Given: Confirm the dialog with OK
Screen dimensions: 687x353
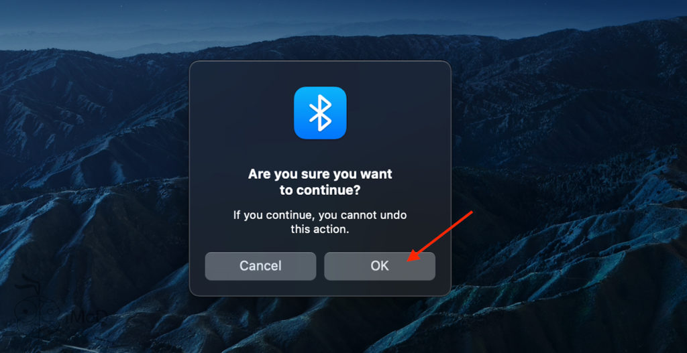Looking at the screenshot, I should coord(380,266).
